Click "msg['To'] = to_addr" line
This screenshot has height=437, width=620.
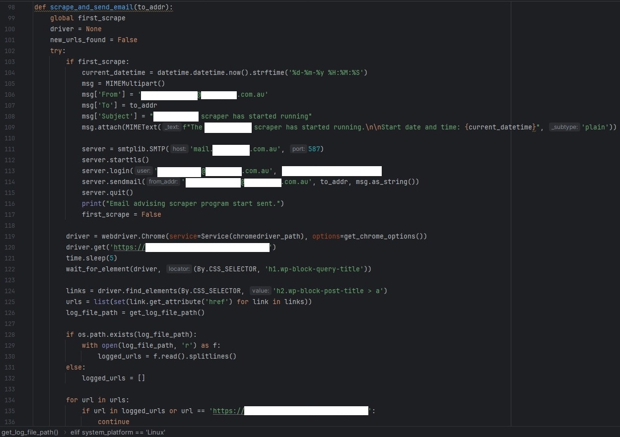119,105
